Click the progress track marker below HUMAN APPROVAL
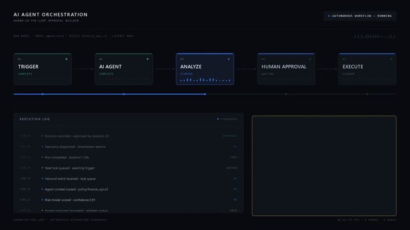Image resolution: width=410 pixels, height=230 pixels. (x=286, y=94)
